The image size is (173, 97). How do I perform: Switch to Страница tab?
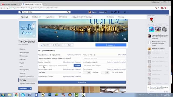(24, 17)
